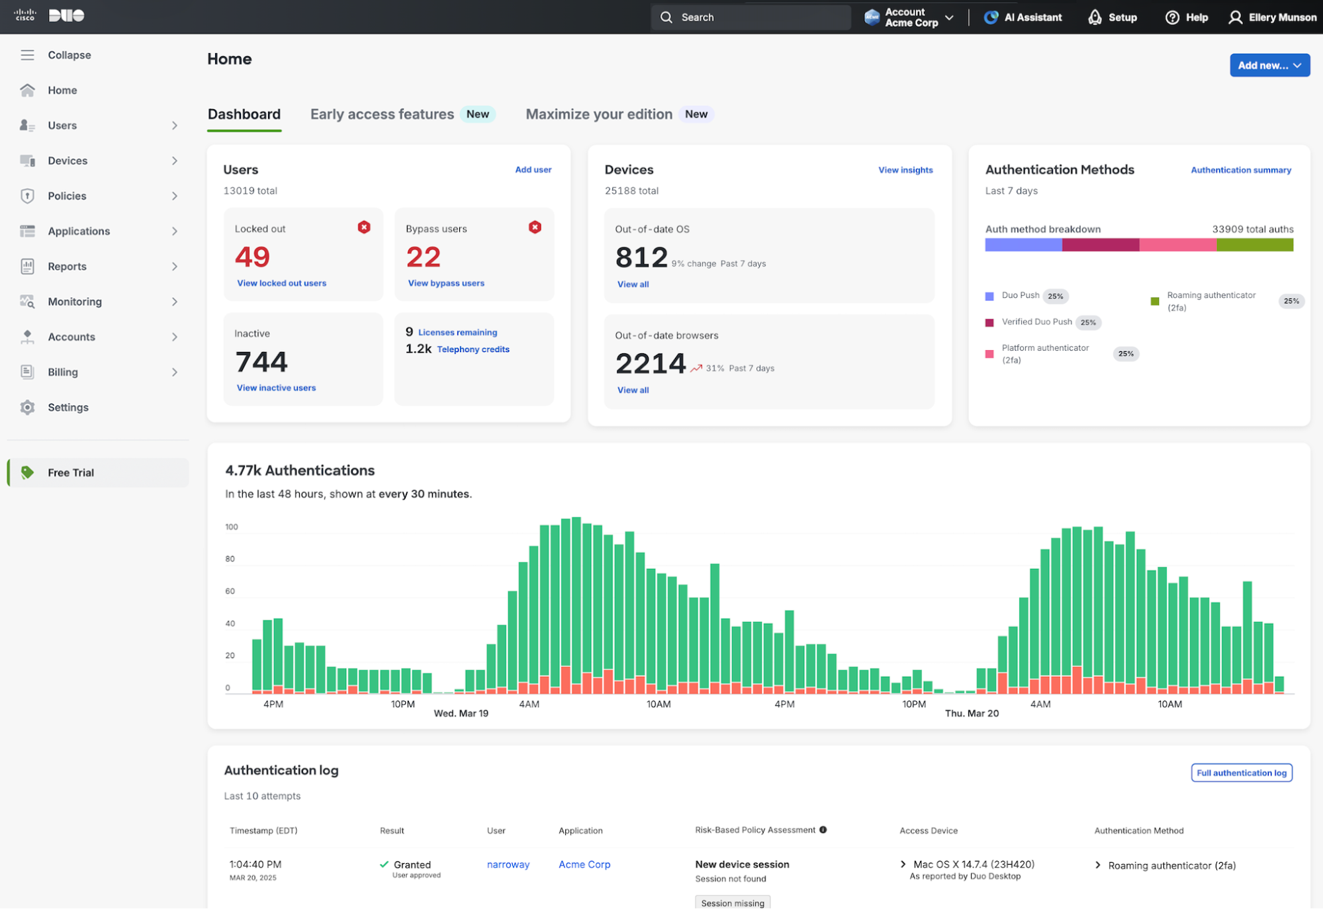Expand the Roaming authenticator method details
The width and height of the screenshot is (1323, 909).
[x=1098, y=865]
